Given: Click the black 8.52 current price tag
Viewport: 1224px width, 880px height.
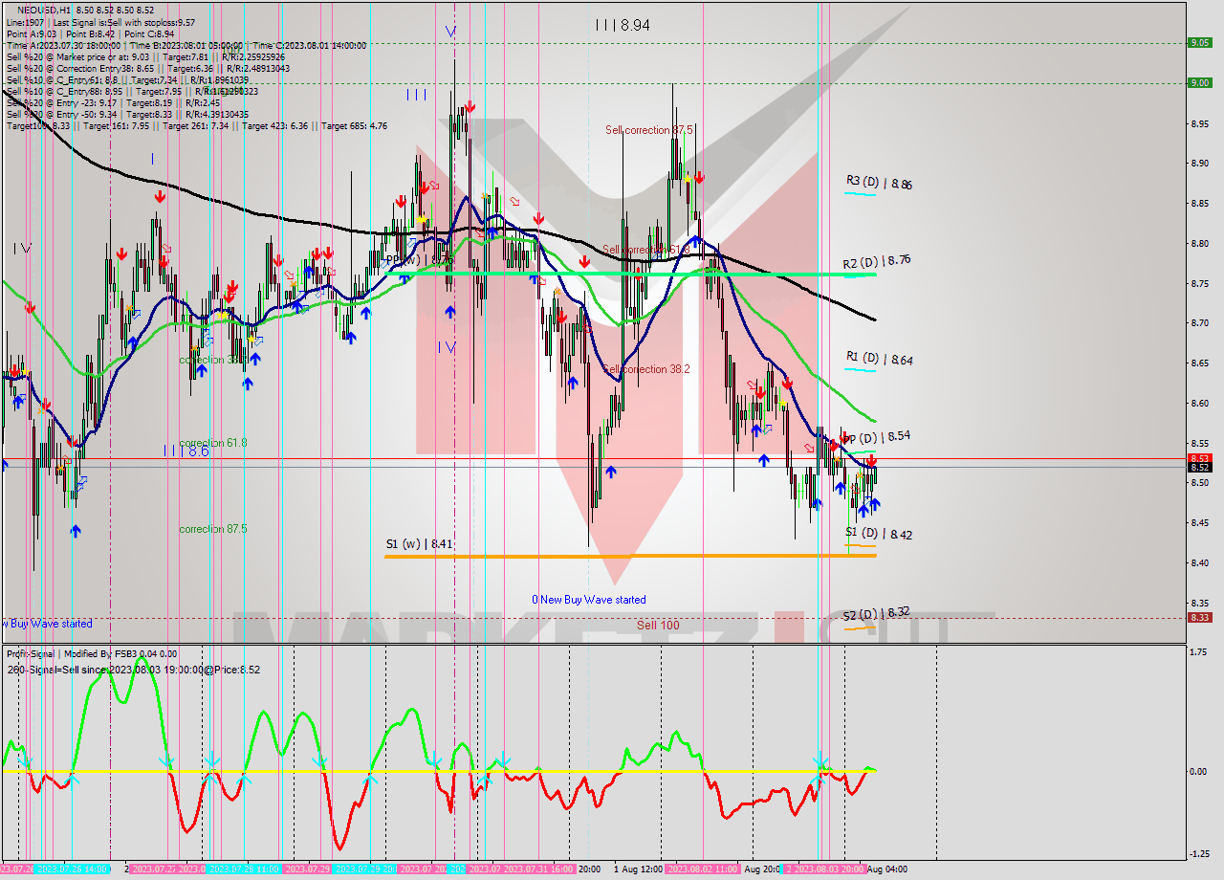Looking at the screenshot, I should click(x=1199, y=467).
